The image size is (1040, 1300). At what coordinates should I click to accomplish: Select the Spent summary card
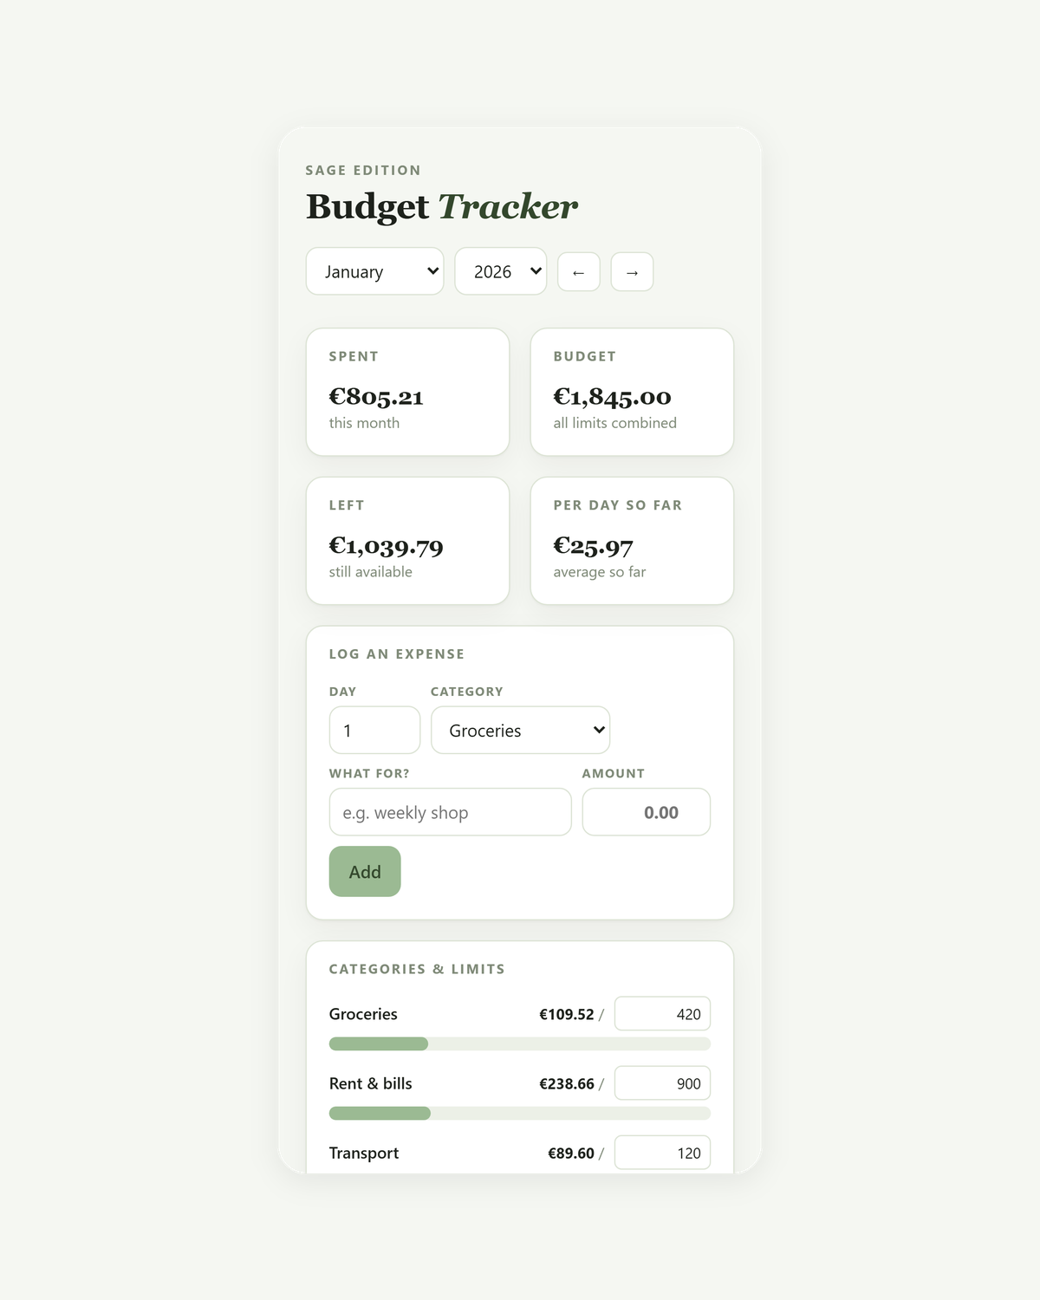[x=407, y=392]
